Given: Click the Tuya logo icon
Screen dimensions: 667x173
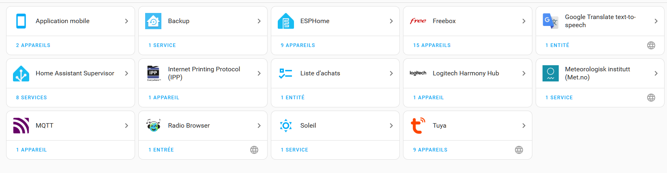Looking at the screenshot, I should point(418,126).
